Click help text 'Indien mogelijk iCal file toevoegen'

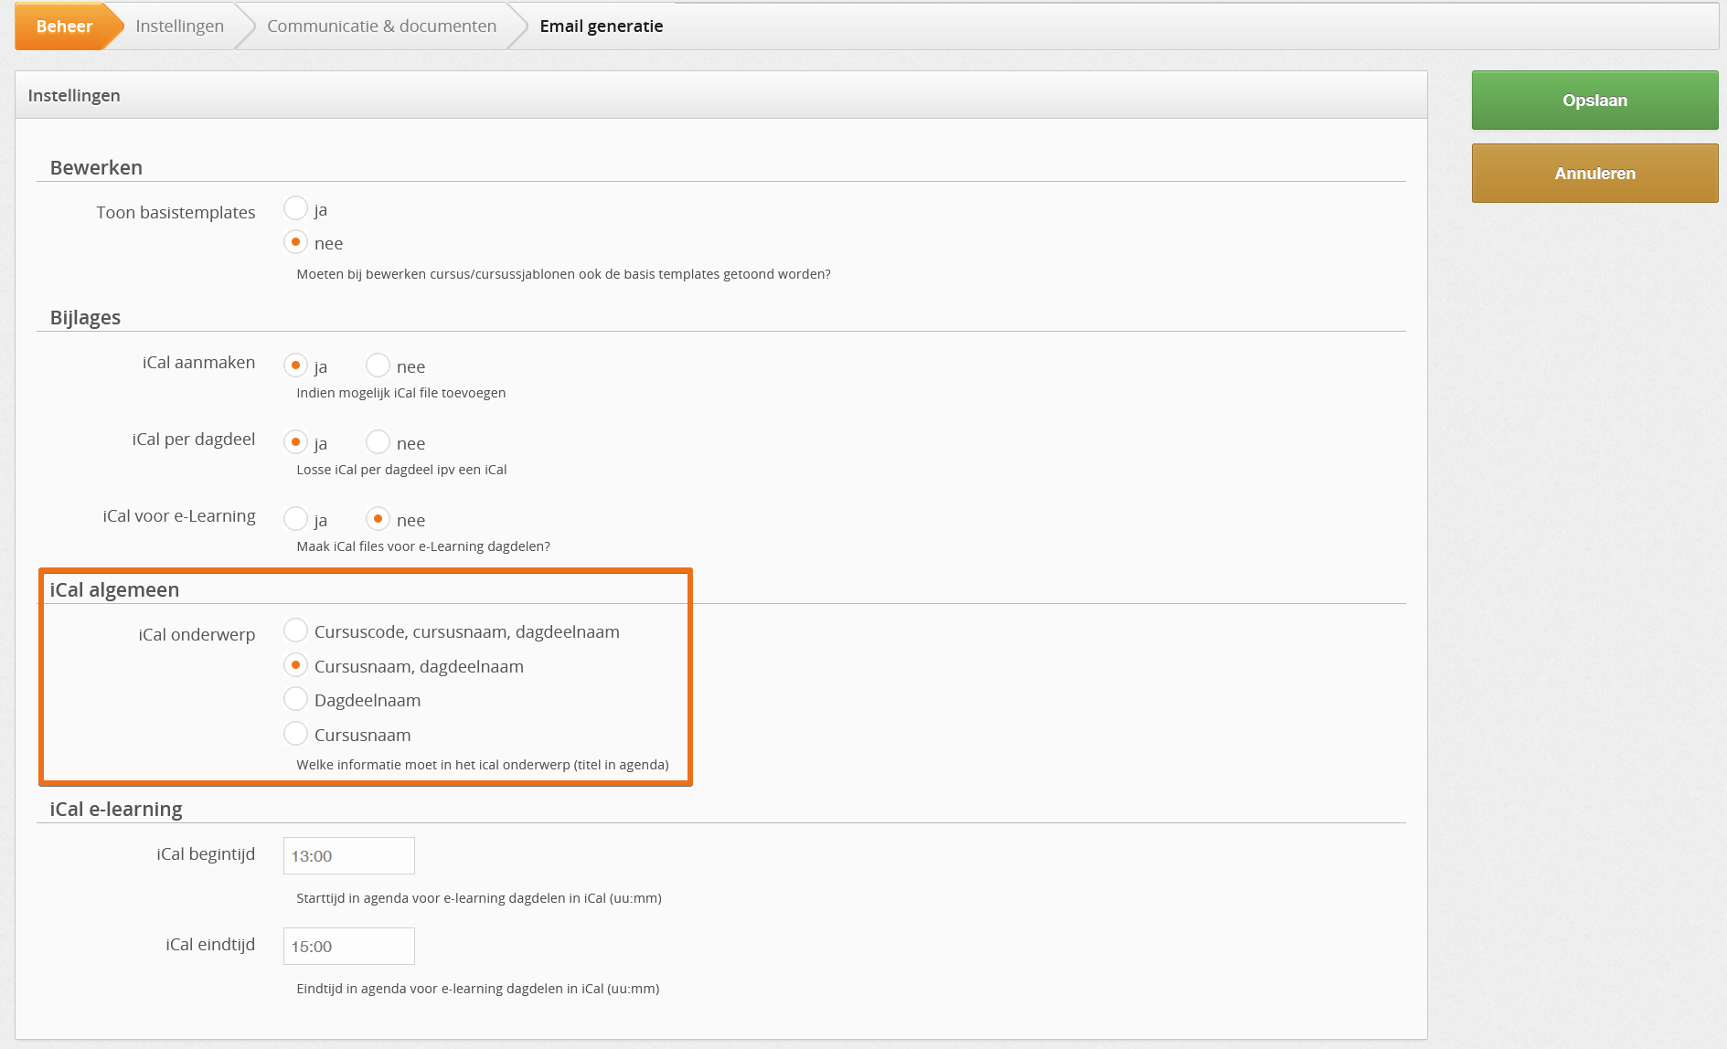coord(400,393)
